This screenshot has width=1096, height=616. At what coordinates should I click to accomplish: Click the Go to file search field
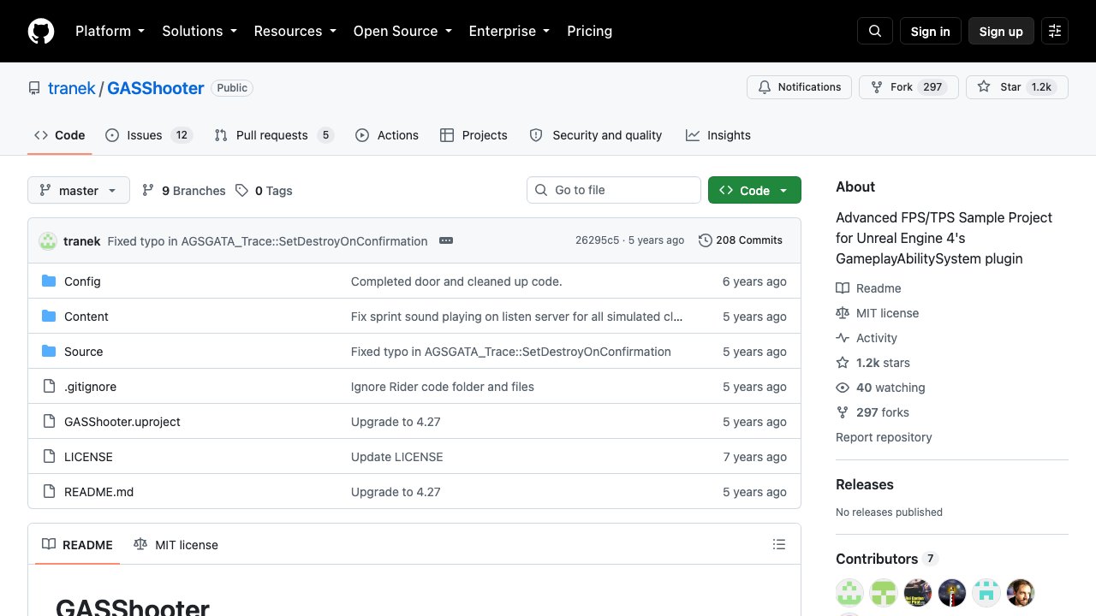(x=614, y=190)
